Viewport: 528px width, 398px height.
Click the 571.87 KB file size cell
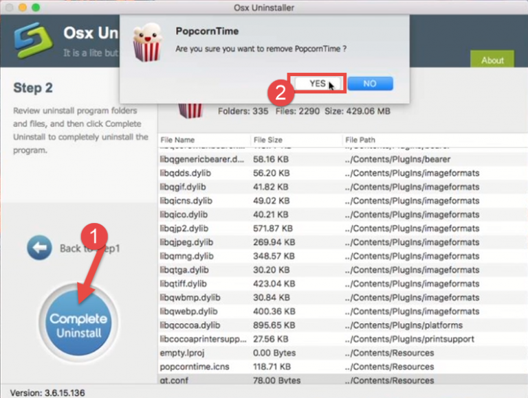pos(273,229)
